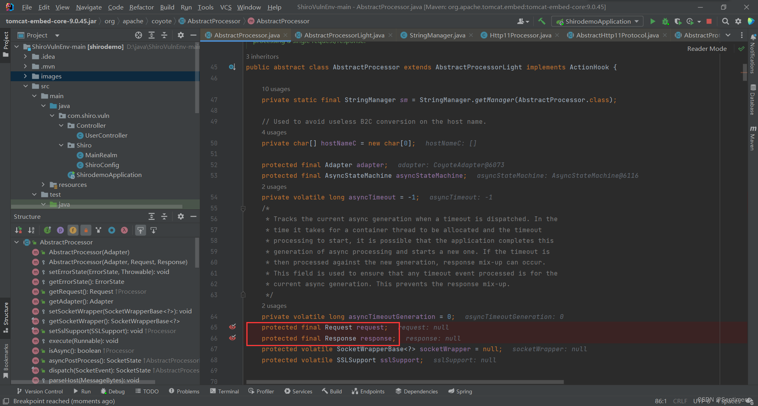Open the Refactor menu
Viewport: 758px width, 406px height.
pyautogui.click(x=141, y=7)
